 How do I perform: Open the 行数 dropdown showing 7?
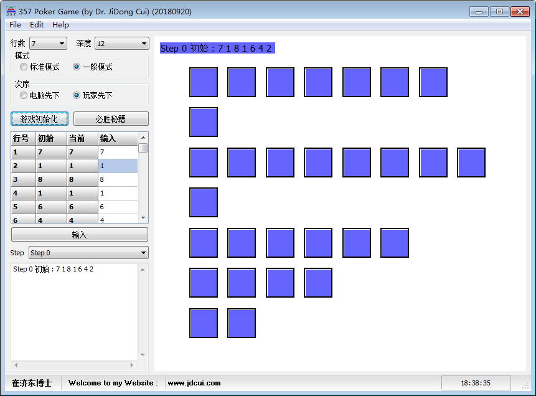(48, 44)
